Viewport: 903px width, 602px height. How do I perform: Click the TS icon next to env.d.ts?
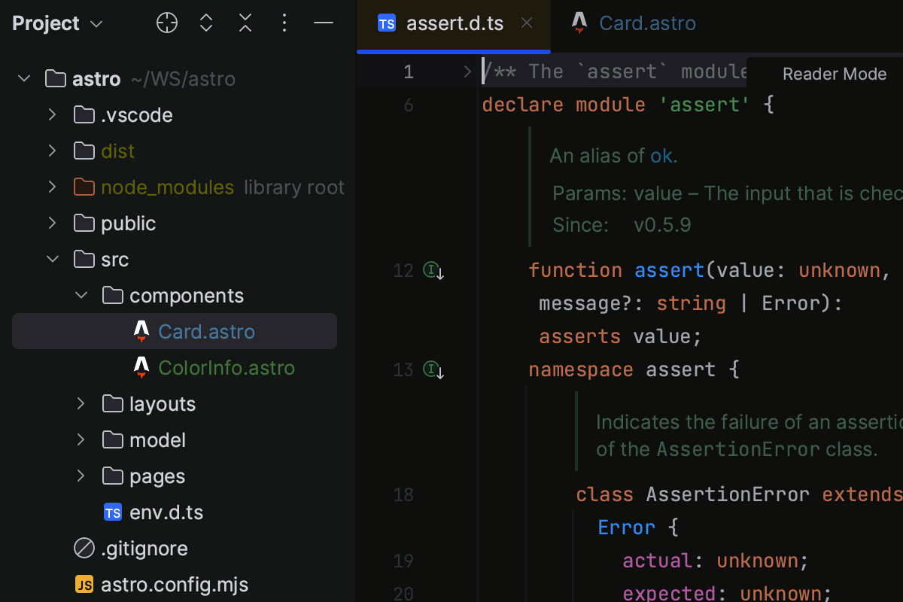[x=112, y=512]
